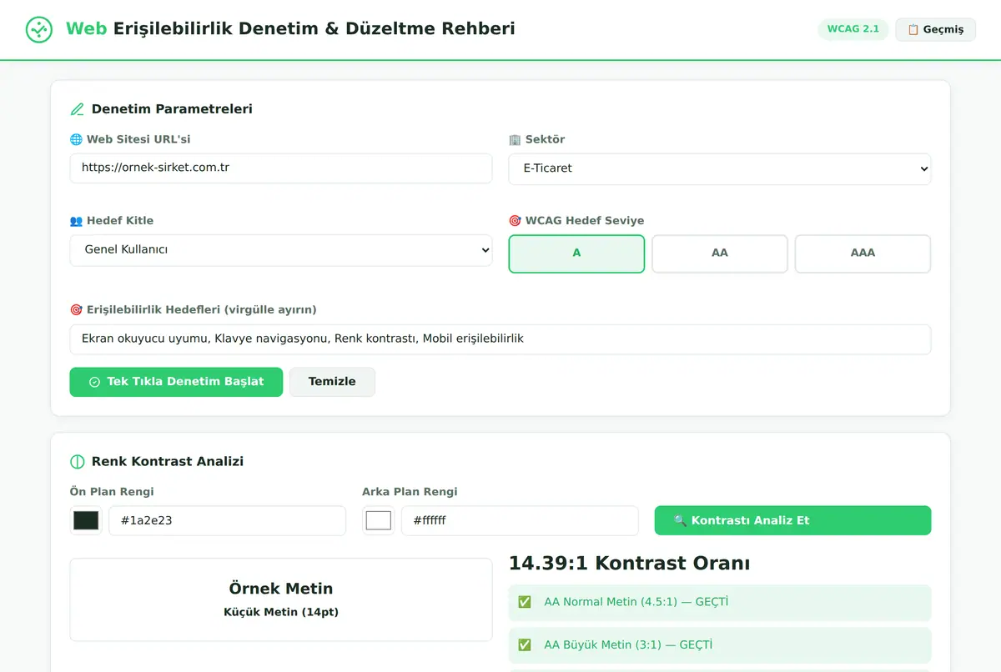Click the green app logo icon
1001x672 pixels.
(x=39, y=29)
